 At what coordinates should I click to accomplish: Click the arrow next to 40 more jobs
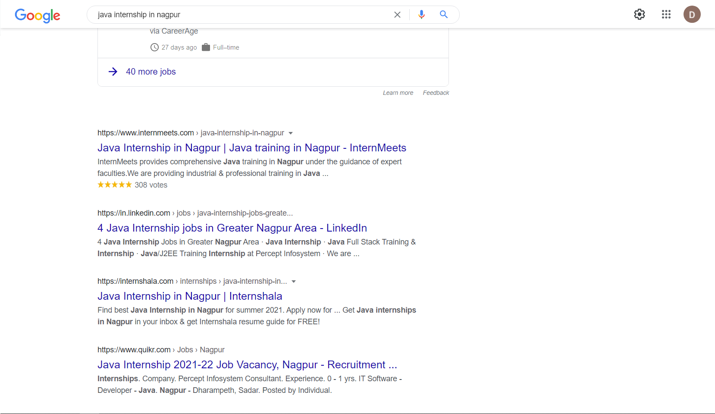[x=113, y=72]
